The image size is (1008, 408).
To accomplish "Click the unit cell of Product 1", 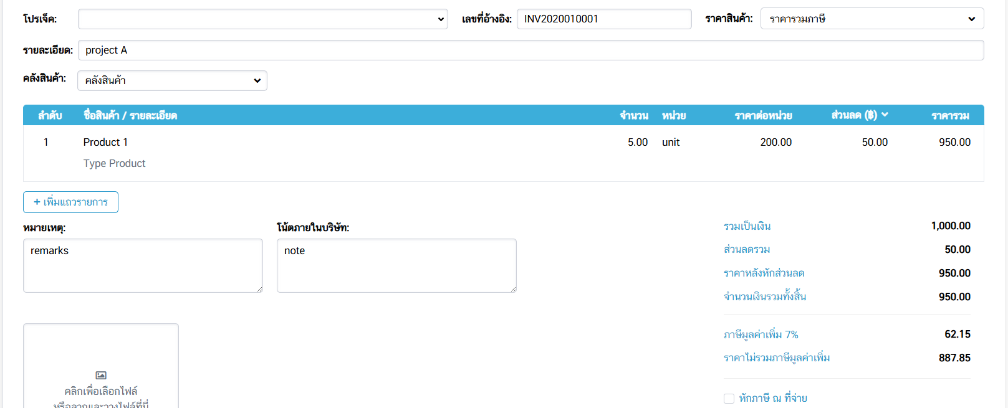I will 671,142.
